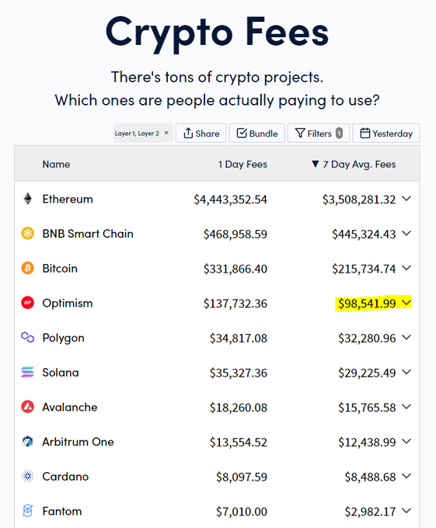Open the Filters panel

pyautogui.click(x=319, y=134)
